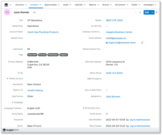Go to previous record arrow
The width and height of the screenshot is (162, 135).
coord(136,12)
